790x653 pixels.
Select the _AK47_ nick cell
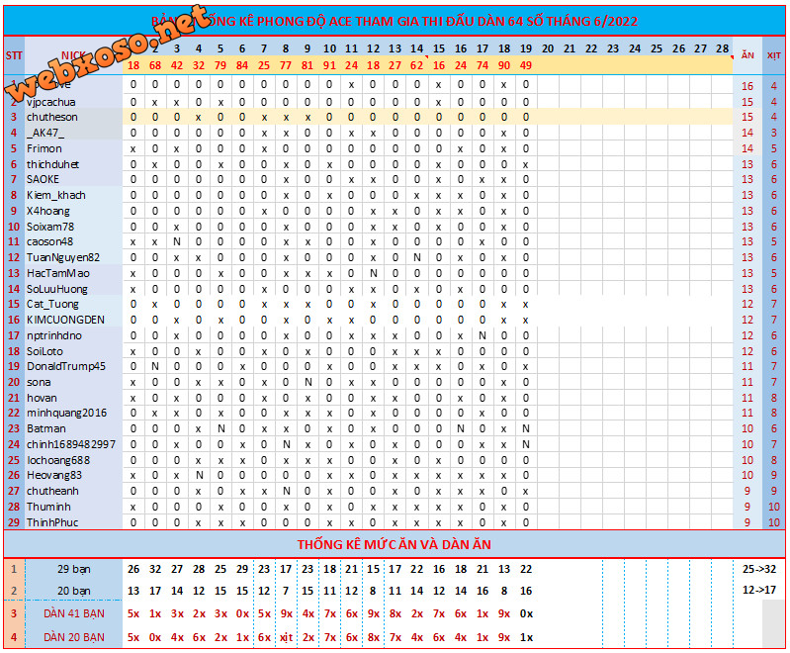44,133
